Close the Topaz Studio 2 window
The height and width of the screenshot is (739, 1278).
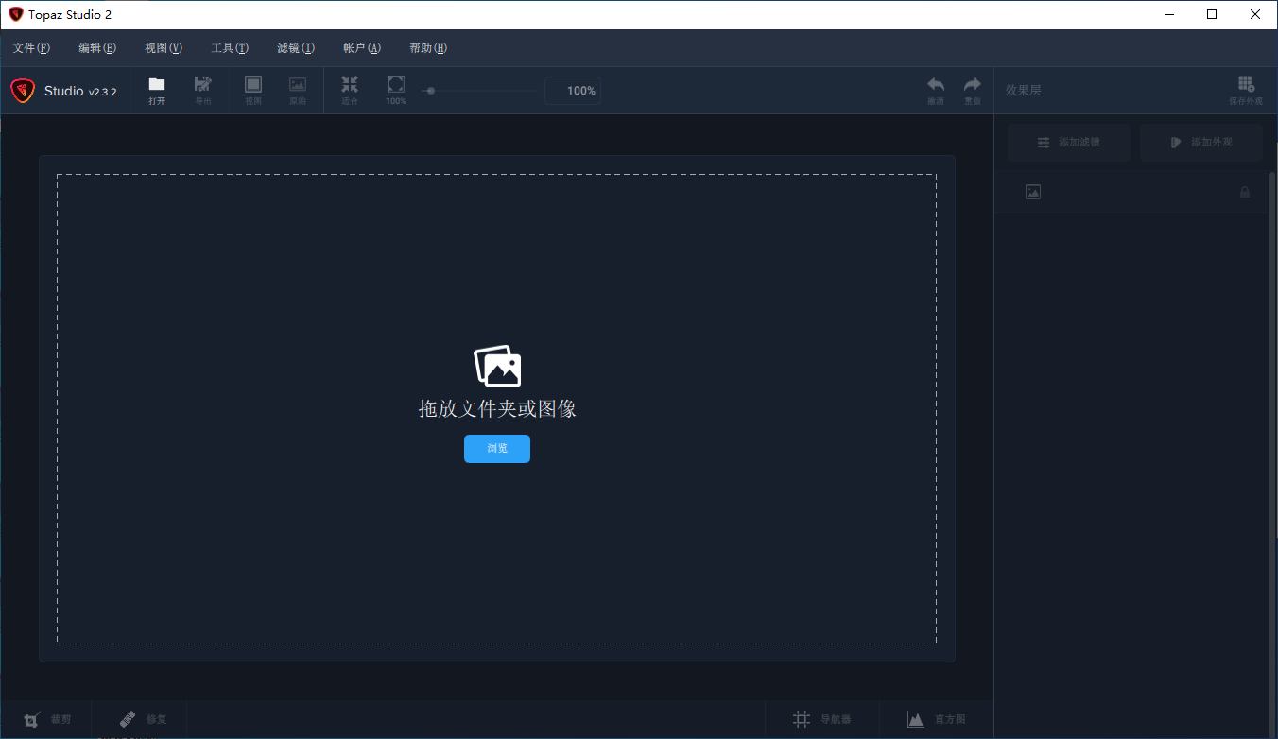pos(1255,14)
